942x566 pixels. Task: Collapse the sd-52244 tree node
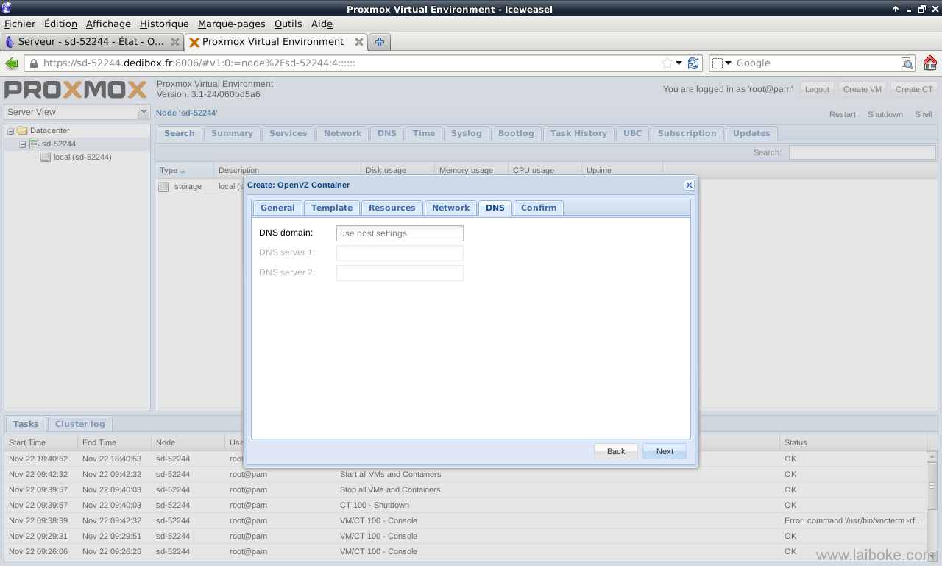pos(22,144)
